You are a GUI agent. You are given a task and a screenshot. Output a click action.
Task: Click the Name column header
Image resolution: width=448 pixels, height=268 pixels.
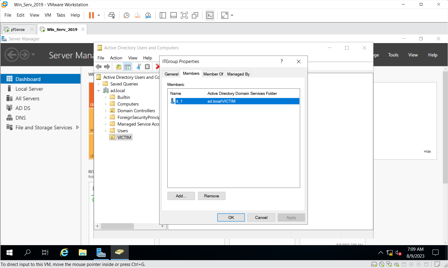point(187,93)
